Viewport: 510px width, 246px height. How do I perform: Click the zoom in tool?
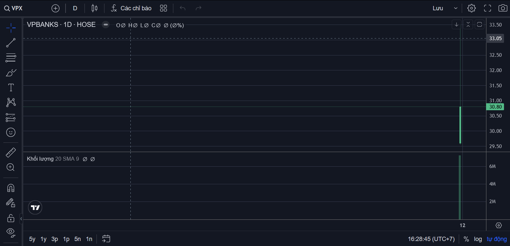(x=11, y=167)
